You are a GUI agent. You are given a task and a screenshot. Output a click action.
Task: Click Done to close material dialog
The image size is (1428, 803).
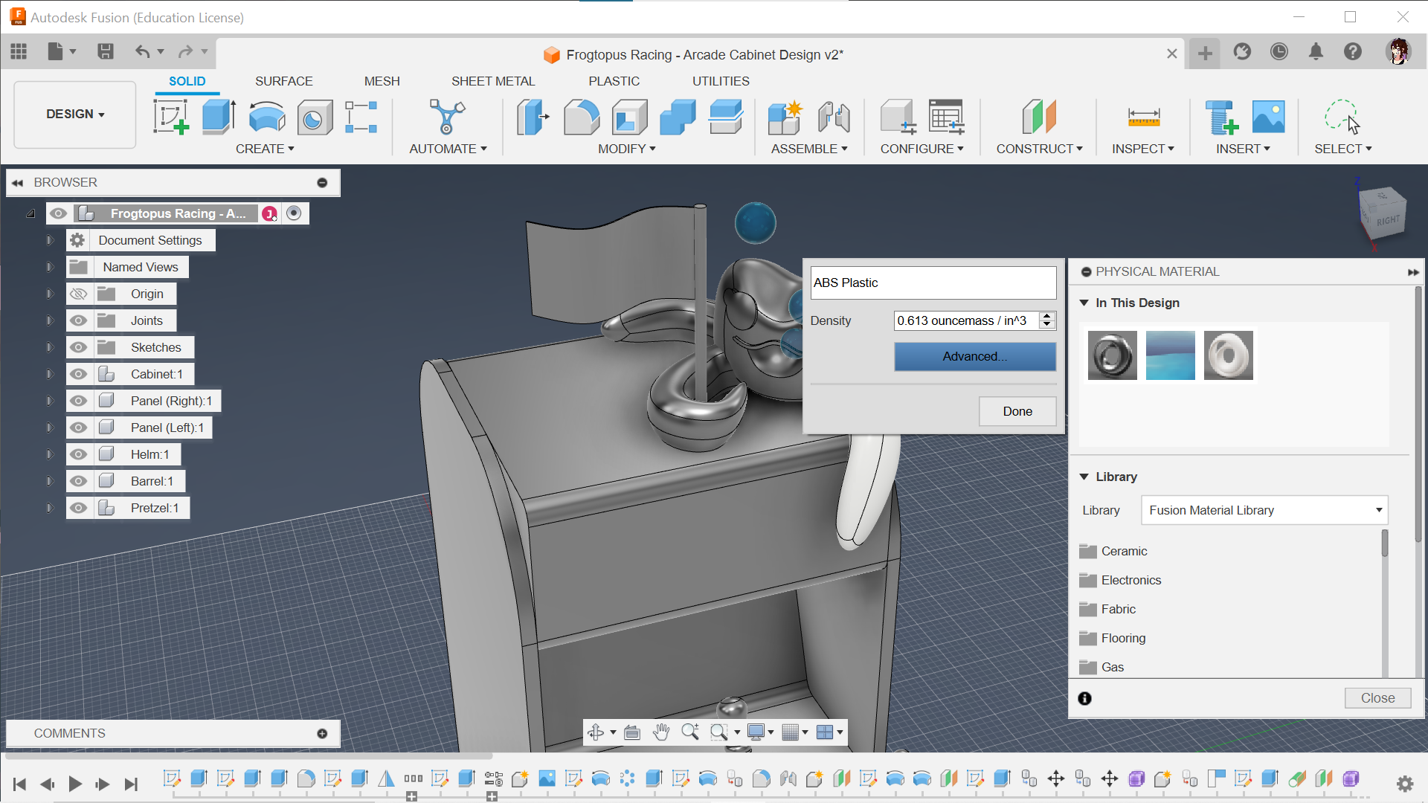[1018, 411]
